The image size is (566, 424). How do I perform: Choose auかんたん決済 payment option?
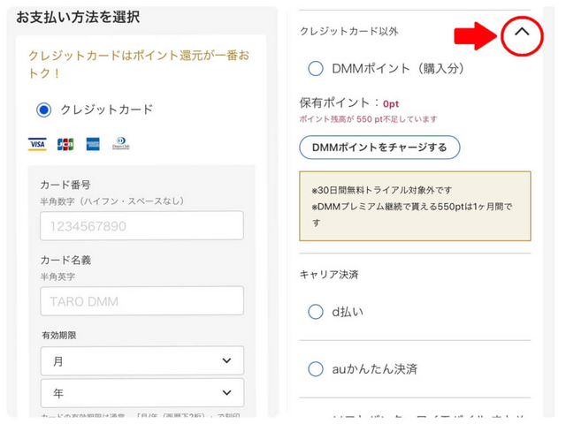(x=316, y=368)
